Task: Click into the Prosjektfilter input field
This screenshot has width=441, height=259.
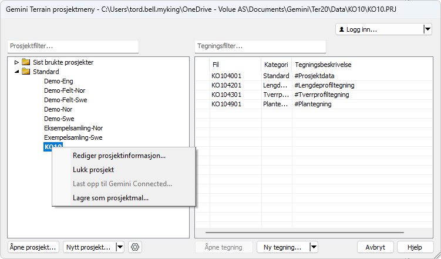Action: coord(73,46)
